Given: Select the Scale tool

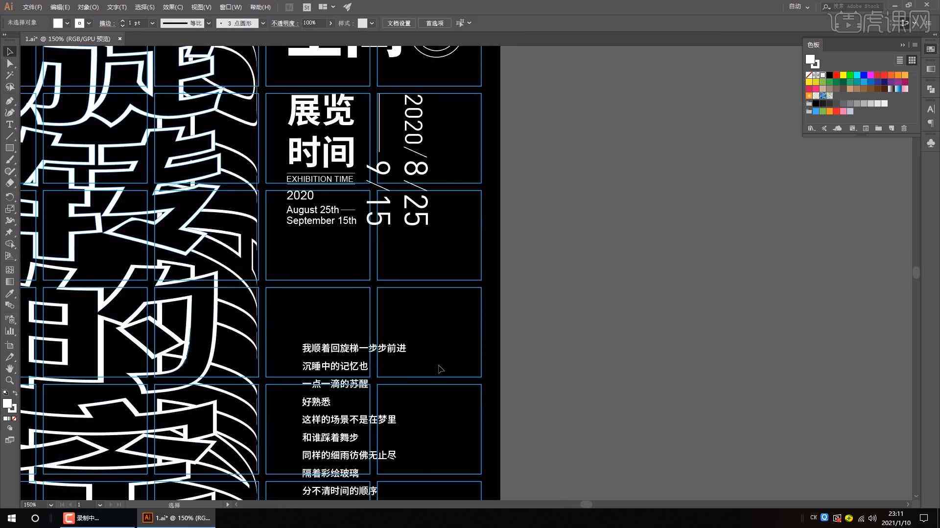Looking at the screenshot, I should point(9,209).
